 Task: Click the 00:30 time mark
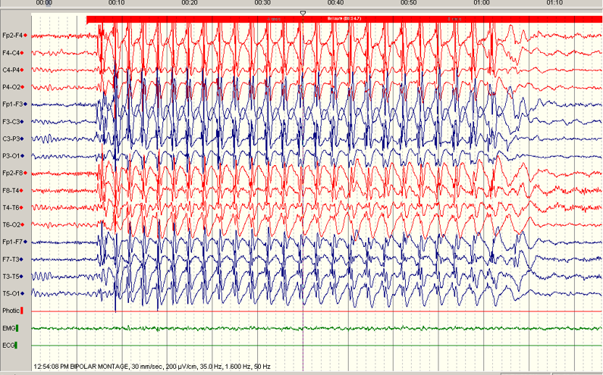click(x=262, y=4)
